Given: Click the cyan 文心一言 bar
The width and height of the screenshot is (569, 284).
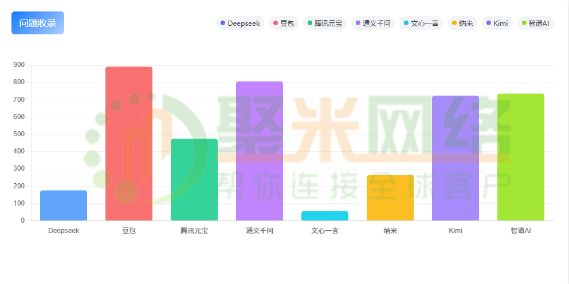Looking at the screenshot, I should coord(325,216).
